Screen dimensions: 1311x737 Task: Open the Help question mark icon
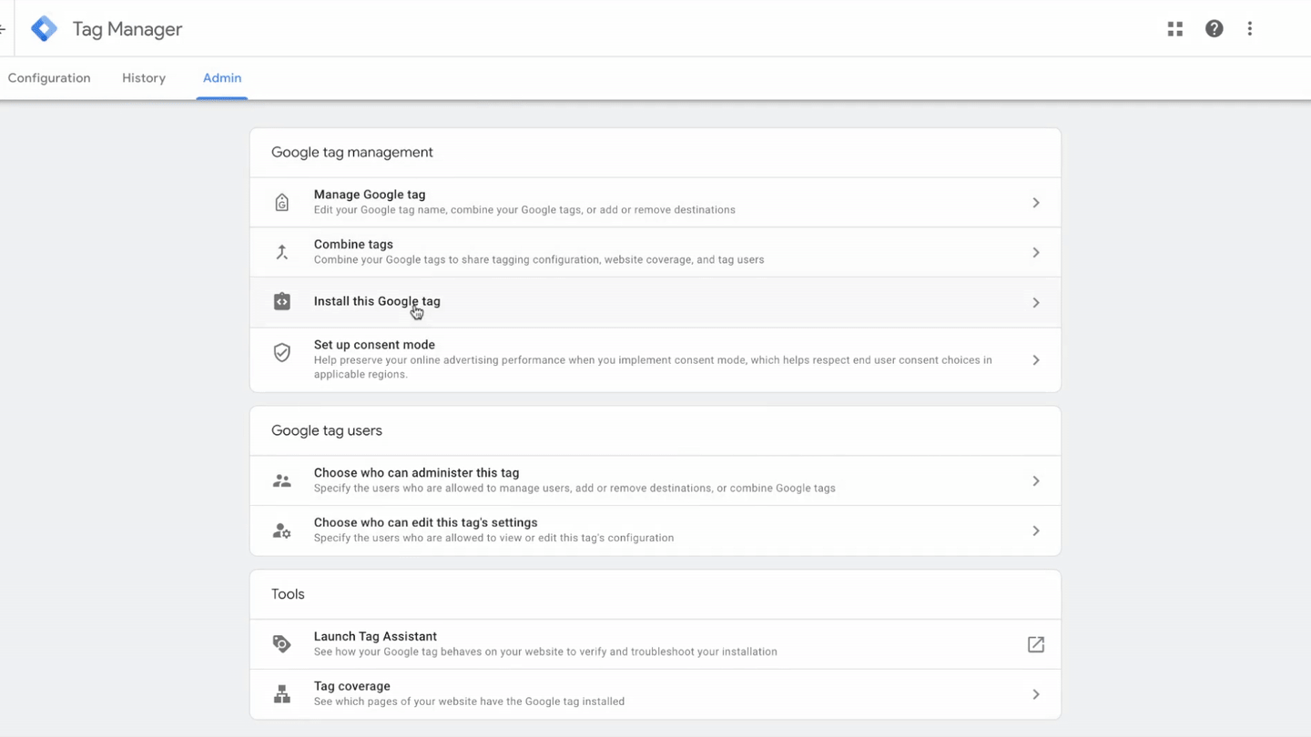click(1214, 29)
